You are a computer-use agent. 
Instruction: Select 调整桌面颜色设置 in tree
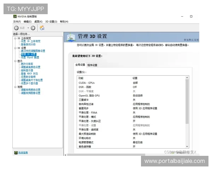pos(30,67)
